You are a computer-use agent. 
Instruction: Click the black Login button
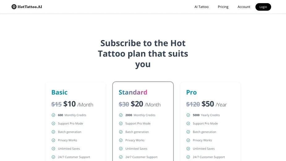click(x=263, y=7)
